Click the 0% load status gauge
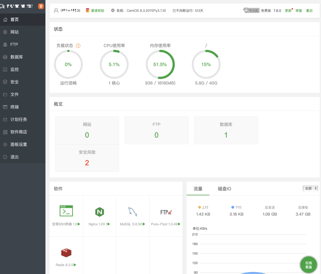The height and width of the screenshot is (274, 321). (68, 64)
